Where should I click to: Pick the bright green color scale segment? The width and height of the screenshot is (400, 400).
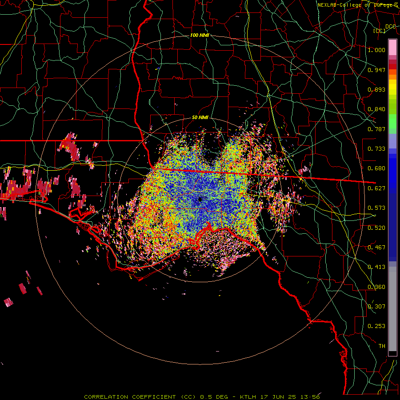(x=392, y=121)
